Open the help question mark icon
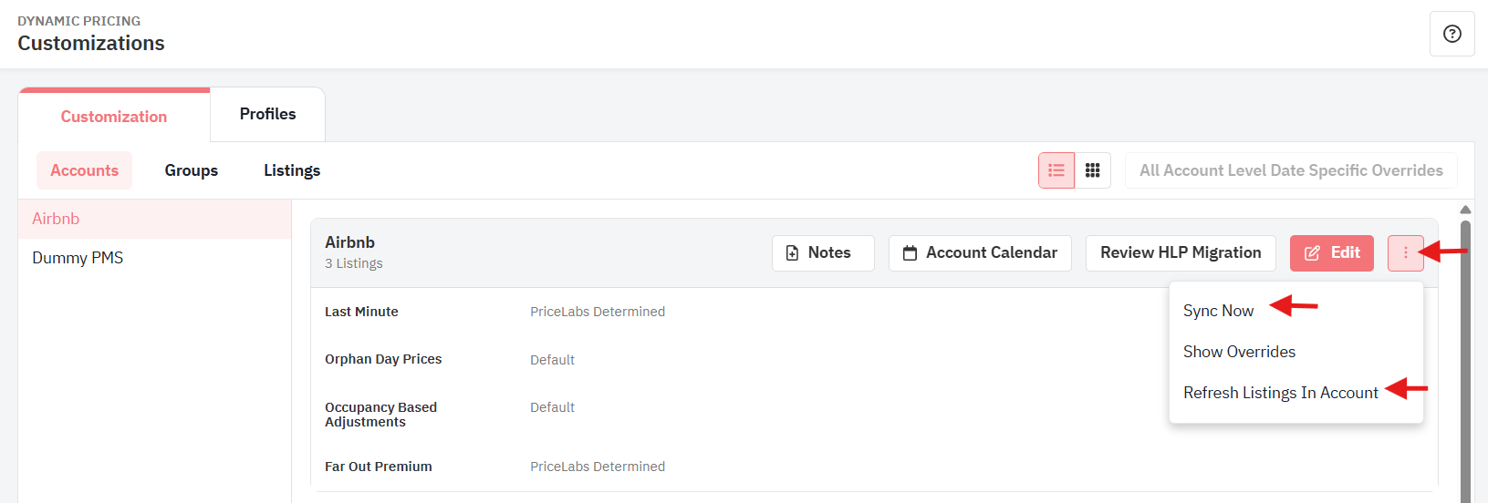 (x=1452, y=34)
